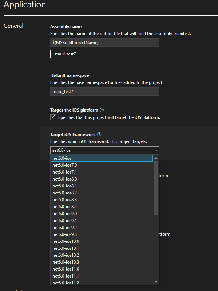Select net6.0-ios from the framework list
Viewport: 218px width, 291px height.
102,158
